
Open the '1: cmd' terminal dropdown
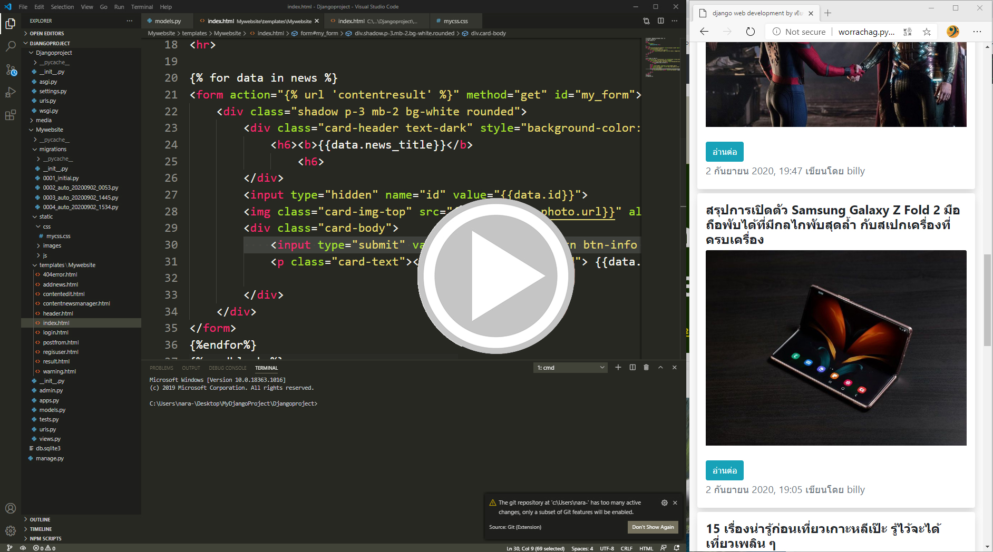[570, 367]
